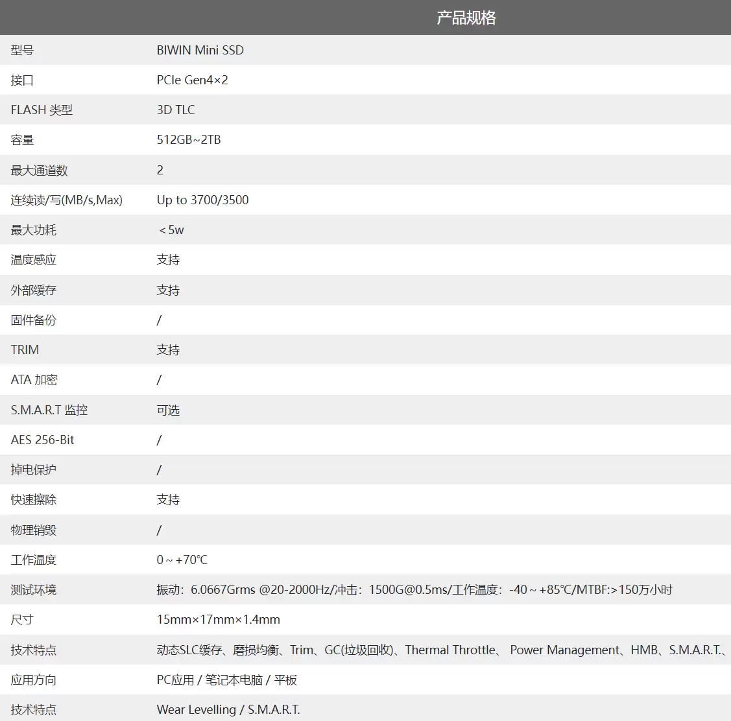Select the FLASH 类型 row label

(42, 110)
